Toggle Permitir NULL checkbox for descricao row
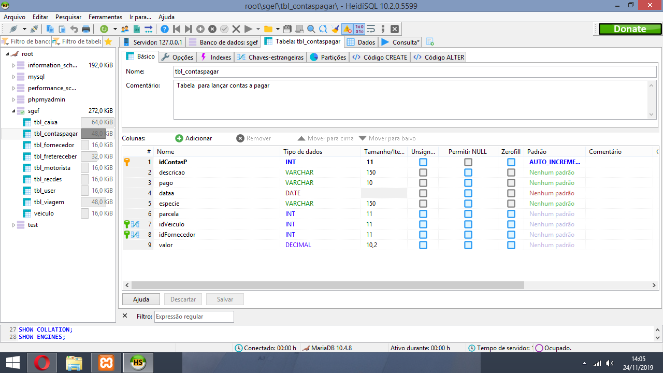 [468, 173]
